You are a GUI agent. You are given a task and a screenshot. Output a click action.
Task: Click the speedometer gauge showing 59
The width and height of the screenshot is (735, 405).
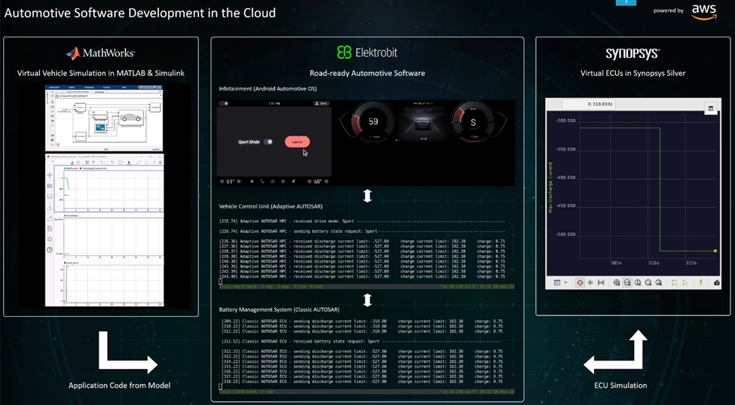pyautogui.click(x=373, y=122)
